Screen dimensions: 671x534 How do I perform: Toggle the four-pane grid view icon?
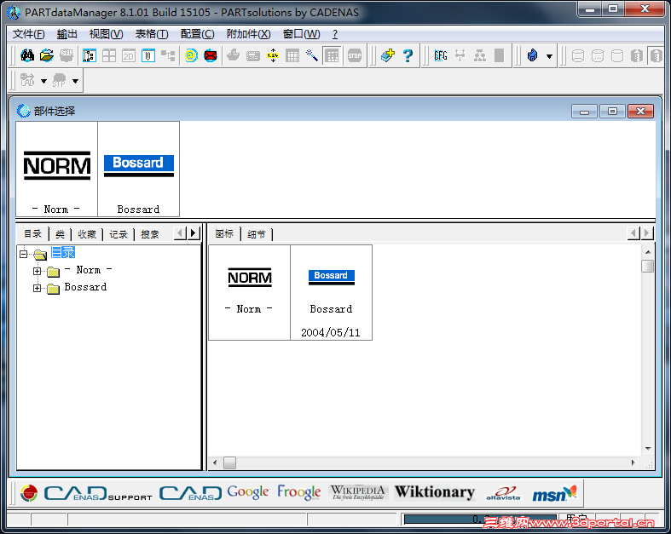pyautogui.click(x=108, y=55)
